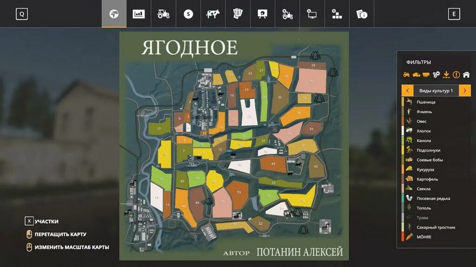Go to previous filter list with left arrow

point(407,90)
